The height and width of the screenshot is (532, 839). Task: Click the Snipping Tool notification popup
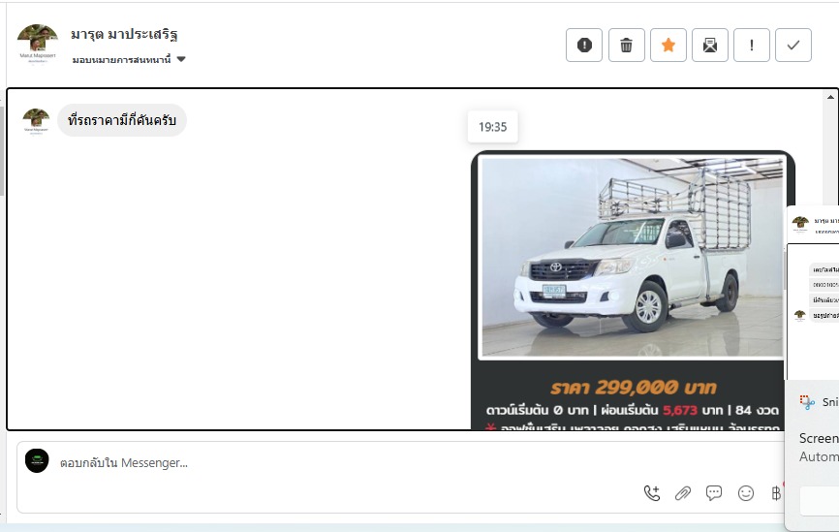coord(812,454)
